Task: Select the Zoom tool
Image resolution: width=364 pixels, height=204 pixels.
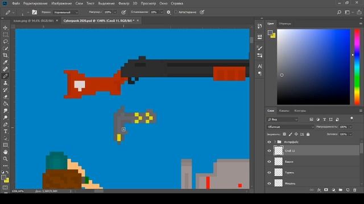Action: (x=5, y=159)
